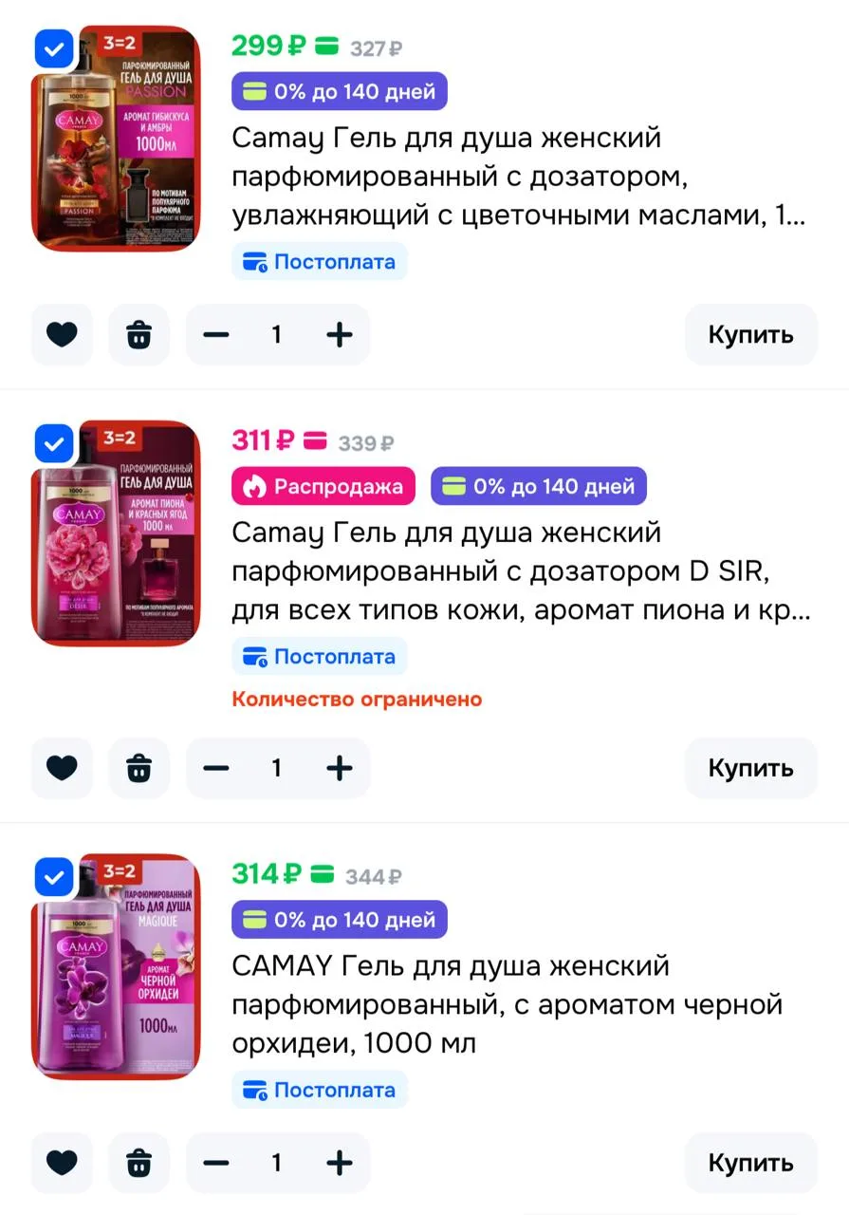Screen dimensions: 849x1215
Task: Increase quantity of the 299 ₽ gel
Action: tap(339, 334)
